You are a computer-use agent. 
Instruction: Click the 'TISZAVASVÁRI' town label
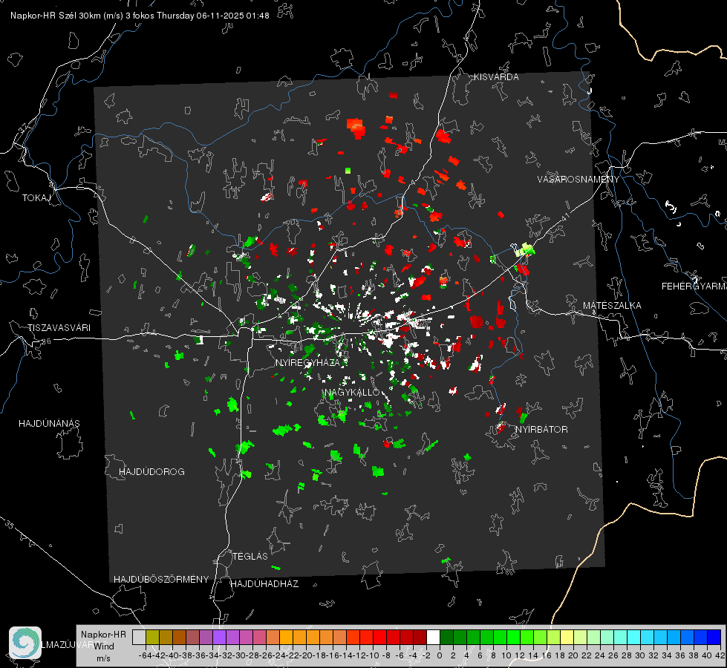coord(59,328)
